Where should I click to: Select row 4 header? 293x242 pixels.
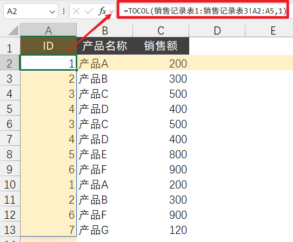point(10,93)
